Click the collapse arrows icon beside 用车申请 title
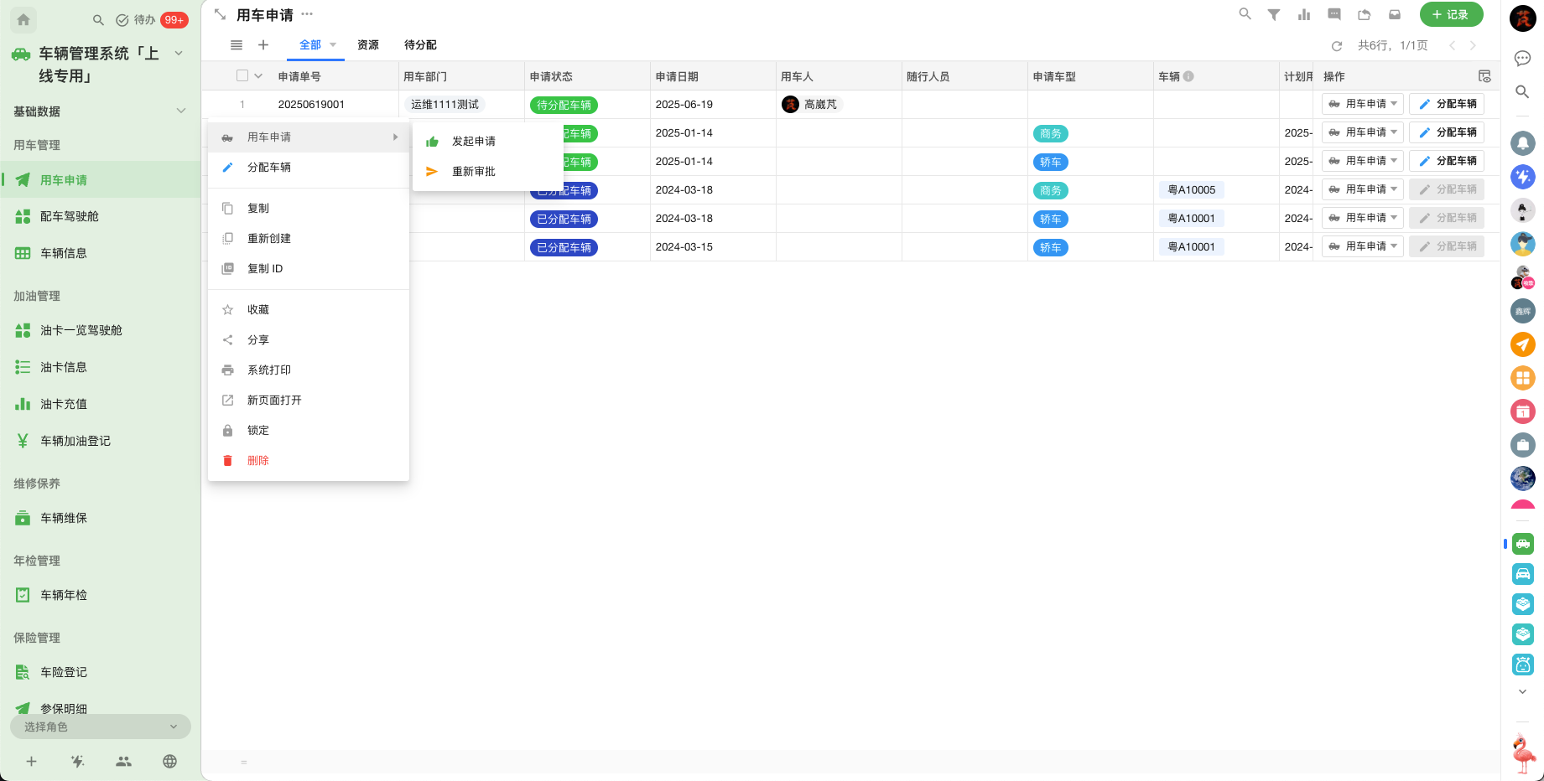Image resolution: width=1544 pixels, height=781 pixels. (220, 14)
